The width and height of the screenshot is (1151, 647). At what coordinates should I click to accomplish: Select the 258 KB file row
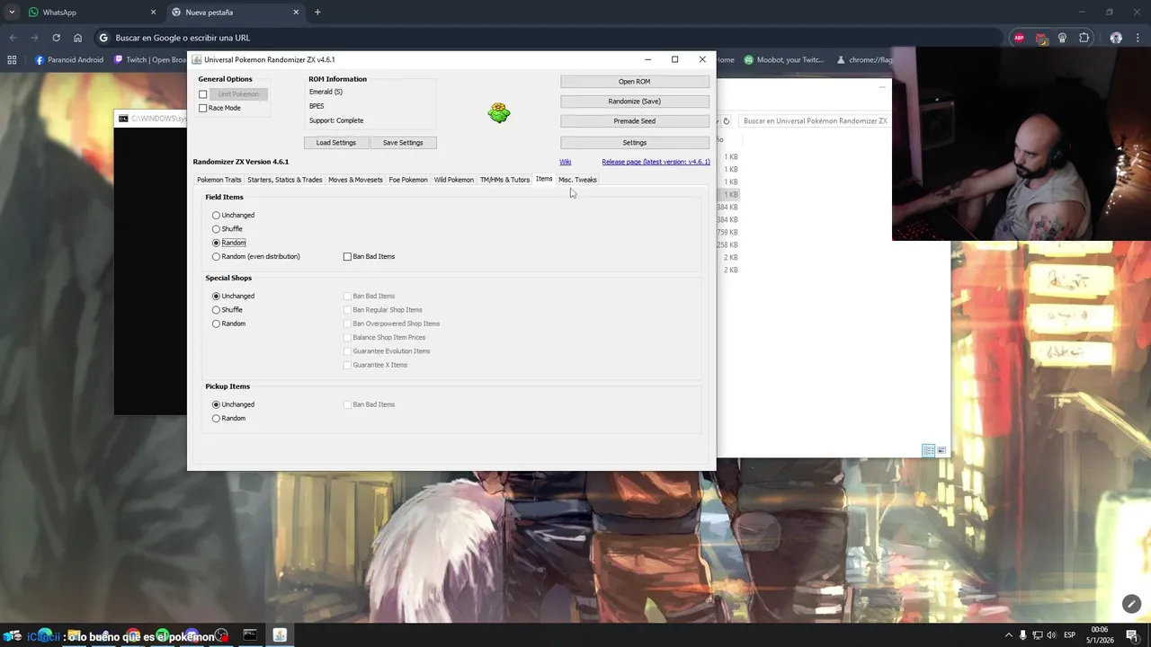727,245
